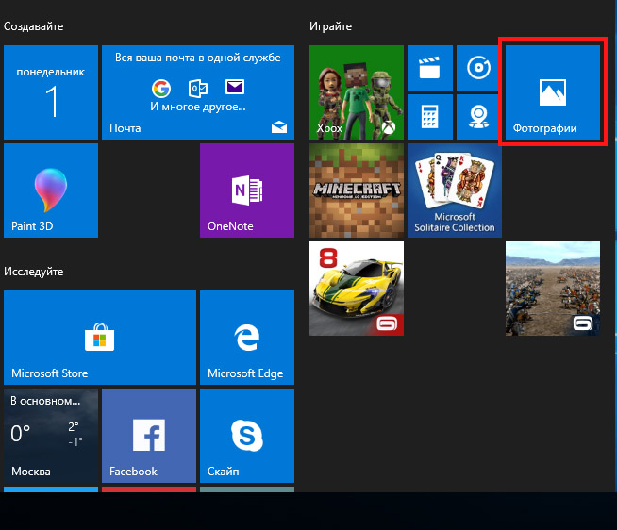This screenshot has height=530, width=617.
Task: Open the Mail tile (Почта)
Action: tap(198, 92)
